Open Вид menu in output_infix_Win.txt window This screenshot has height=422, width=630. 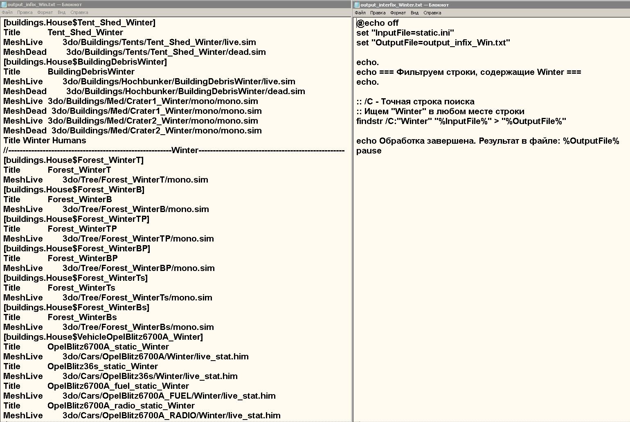(x=61, y=12)
